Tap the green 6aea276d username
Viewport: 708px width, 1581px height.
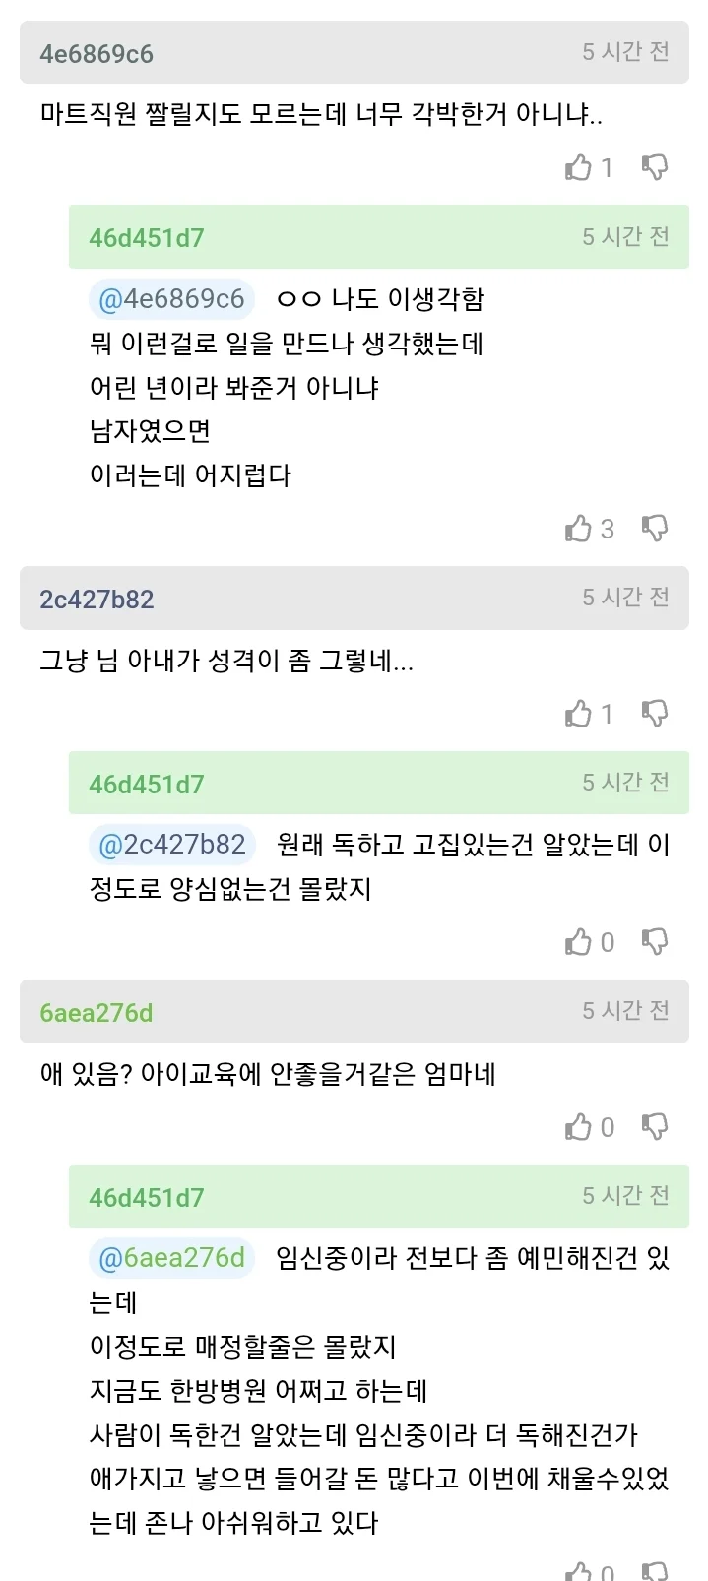[x=97, y=1013]
